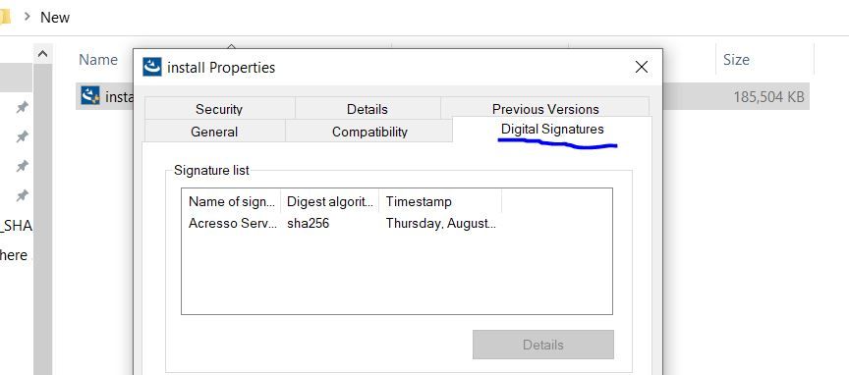Click the Thursday, August... timestamp cell
Screen dimensions: 849x375
click(440, 223)
